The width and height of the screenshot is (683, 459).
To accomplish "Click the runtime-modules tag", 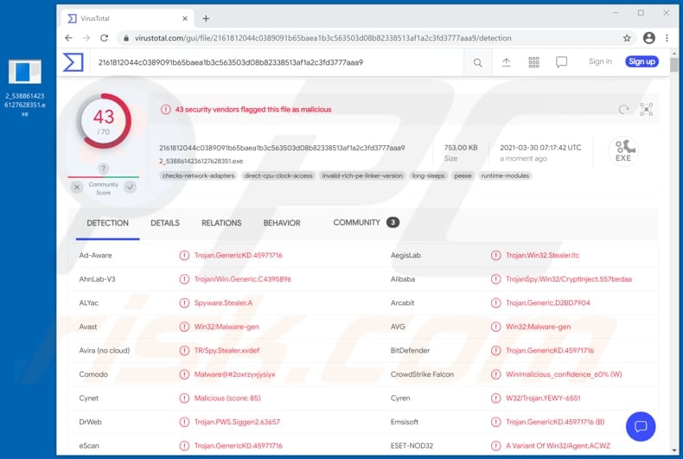I will coord(505,176).
